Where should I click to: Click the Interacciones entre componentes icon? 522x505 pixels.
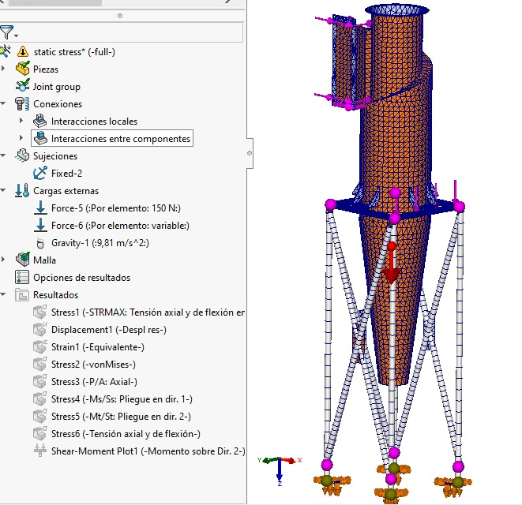click(x=40, y=138)
